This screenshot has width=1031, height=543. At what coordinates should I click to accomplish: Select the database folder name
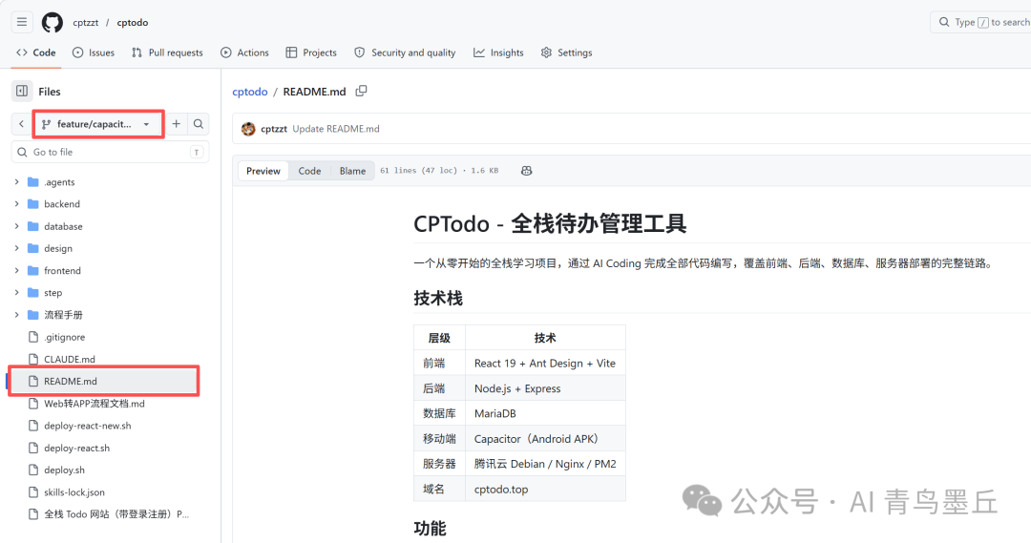(x=63, y=226)
